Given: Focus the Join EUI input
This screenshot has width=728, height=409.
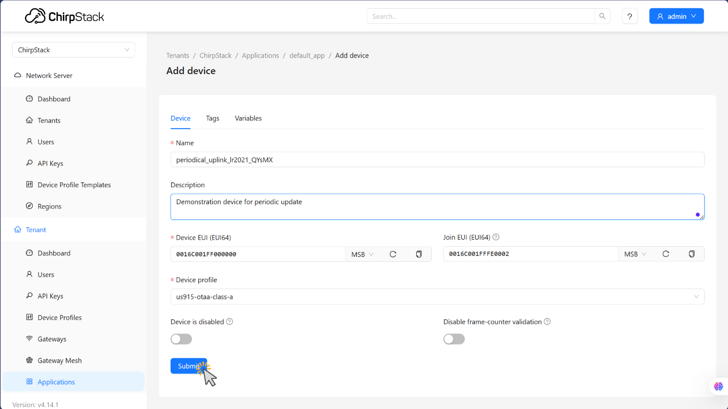Looking at the screenshot, I should [x=531, y=254].
